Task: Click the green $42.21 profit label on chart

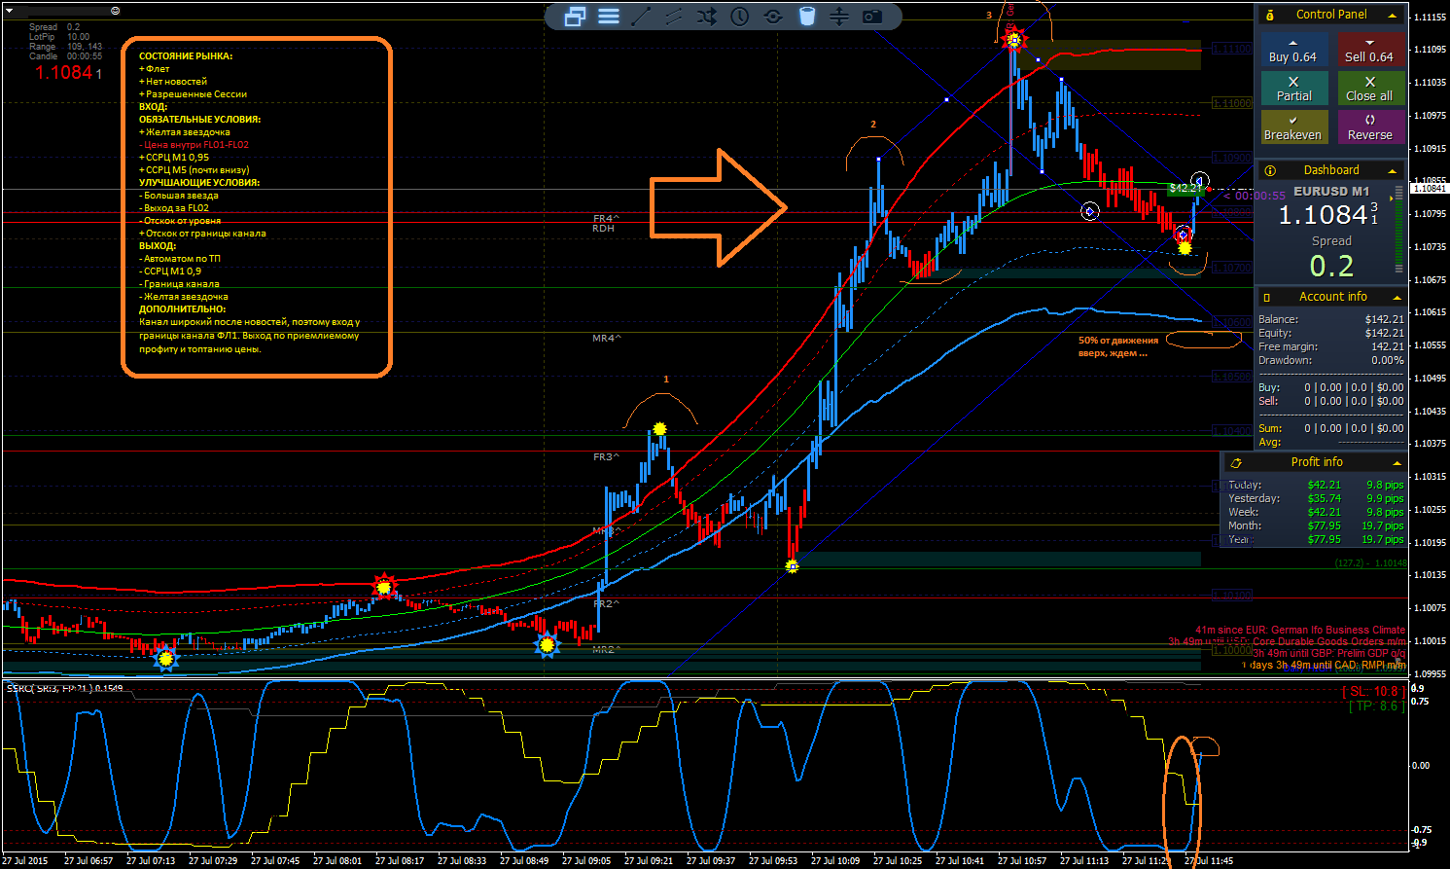Action: [x=1186, y=188]
